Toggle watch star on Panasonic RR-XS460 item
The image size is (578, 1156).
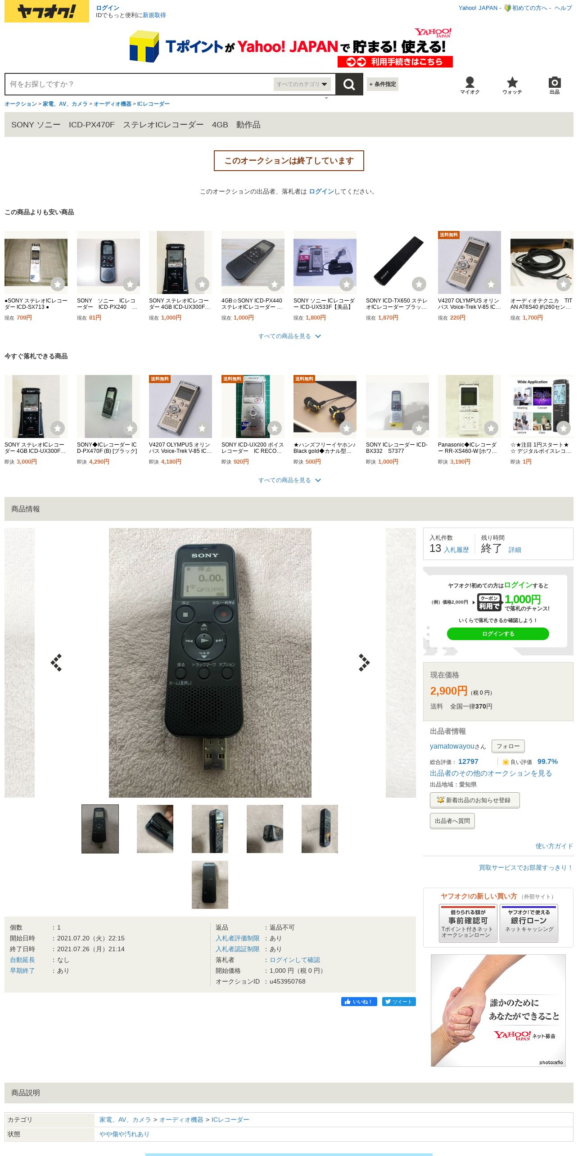pyautogui.click(x=491, y=428)
